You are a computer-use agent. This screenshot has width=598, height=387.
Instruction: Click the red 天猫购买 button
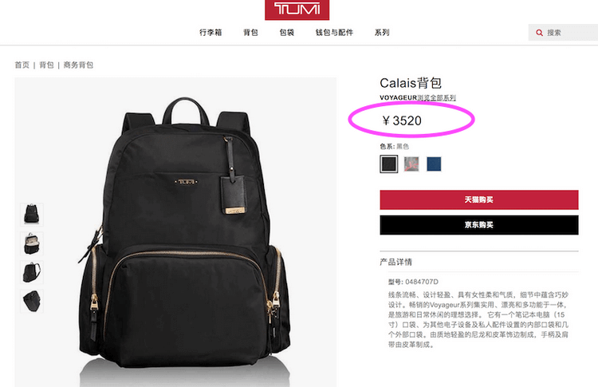[x=479, y=199]
